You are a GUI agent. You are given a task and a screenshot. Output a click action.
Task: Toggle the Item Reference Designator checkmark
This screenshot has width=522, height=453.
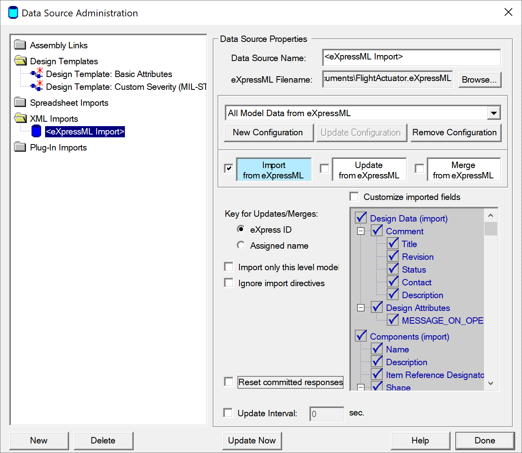[377, 374]
